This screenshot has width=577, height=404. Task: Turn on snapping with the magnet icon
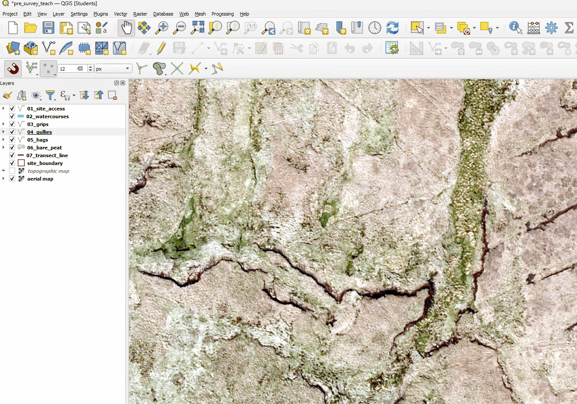[12, 68]
